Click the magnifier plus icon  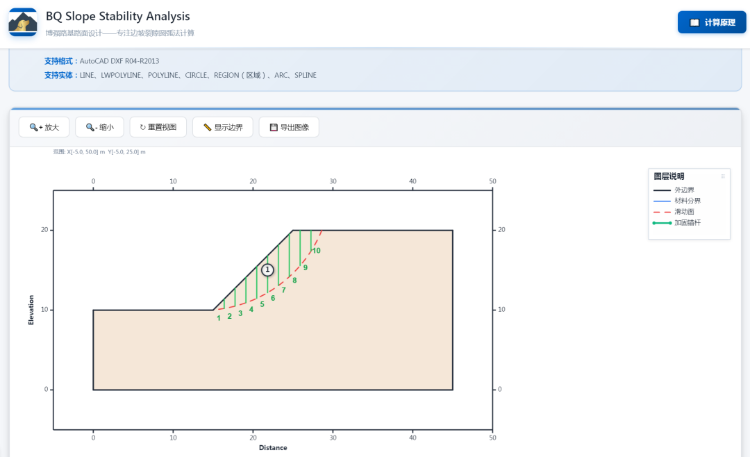tap(36, 127)
